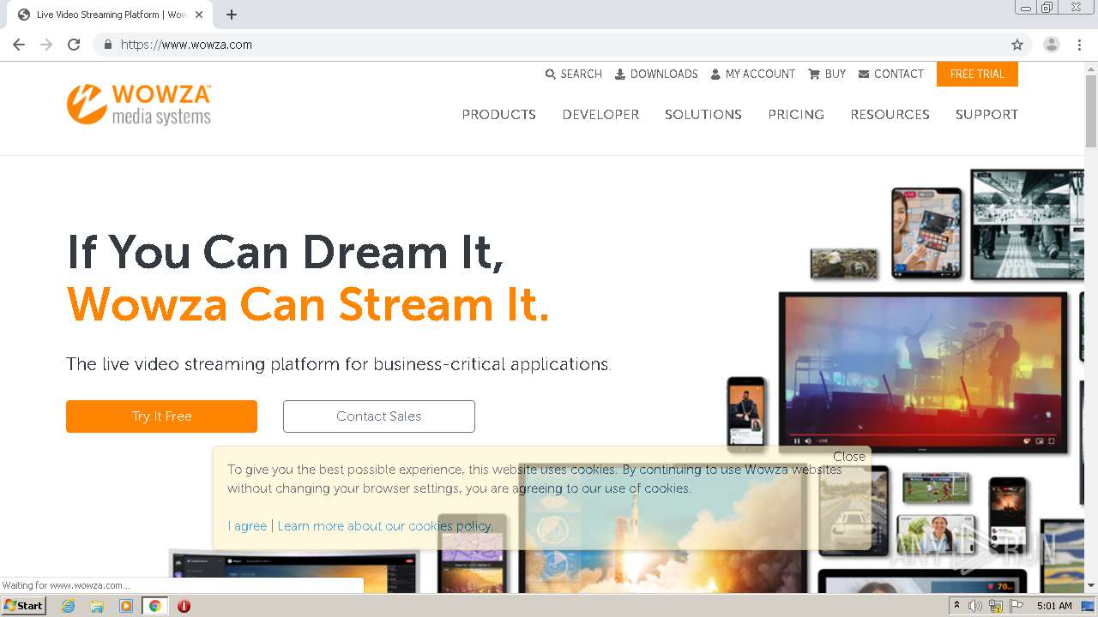Click the Chrome taskbar icon
The width and height of the screenshot is (1098, 617).
pos(154,606)
